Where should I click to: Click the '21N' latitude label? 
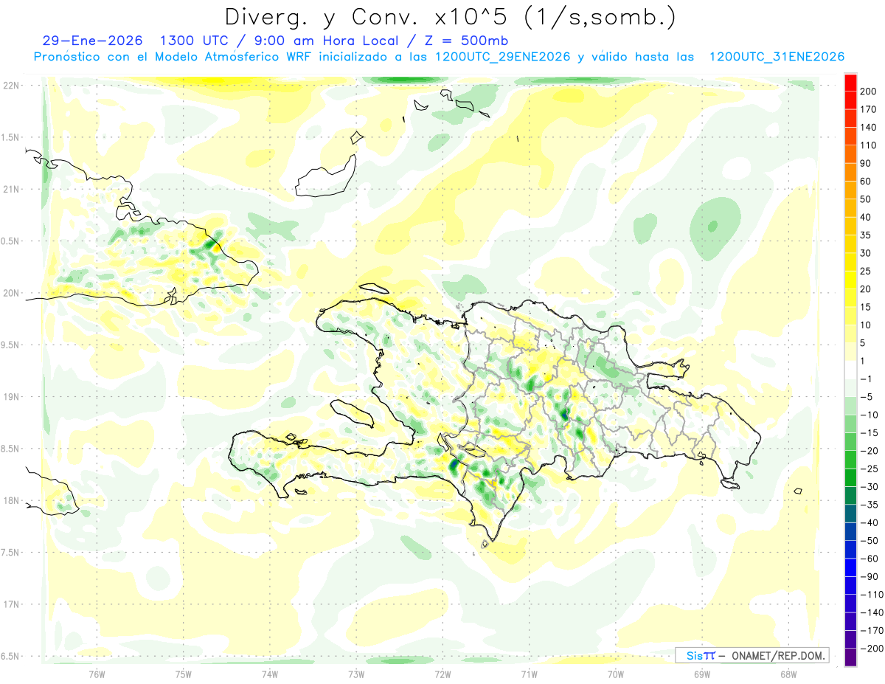[11, 189]
